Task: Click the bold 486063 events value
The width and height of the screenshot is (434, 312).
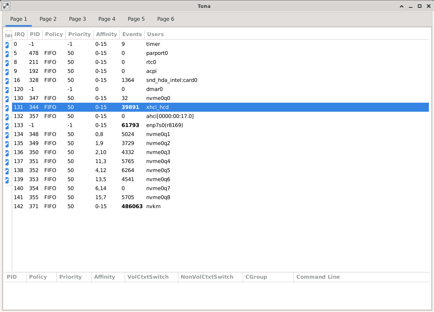Action: 132,206
